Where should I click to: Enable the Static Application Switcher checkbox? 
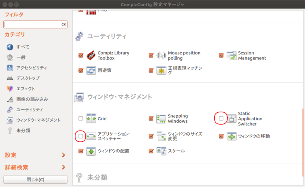tap(221, 118)
